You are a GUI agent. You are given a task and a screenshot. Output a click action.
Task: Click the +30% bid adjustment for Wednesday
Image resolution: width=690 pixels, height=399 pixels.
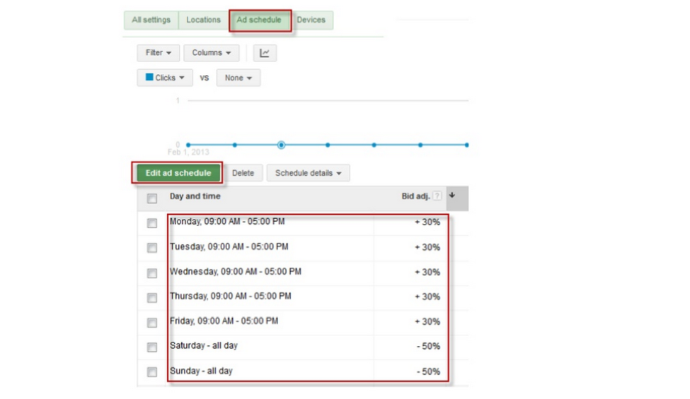[427, 273]
